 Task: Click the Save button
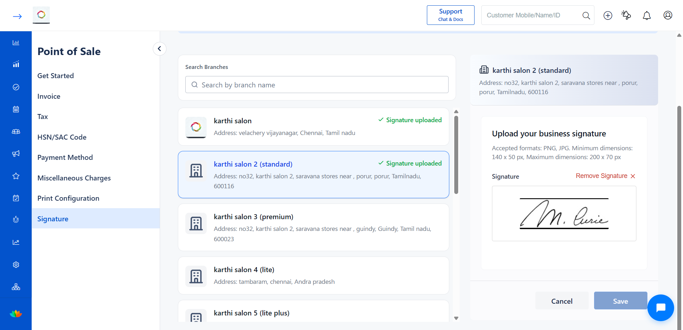click(x=620, y=301)
